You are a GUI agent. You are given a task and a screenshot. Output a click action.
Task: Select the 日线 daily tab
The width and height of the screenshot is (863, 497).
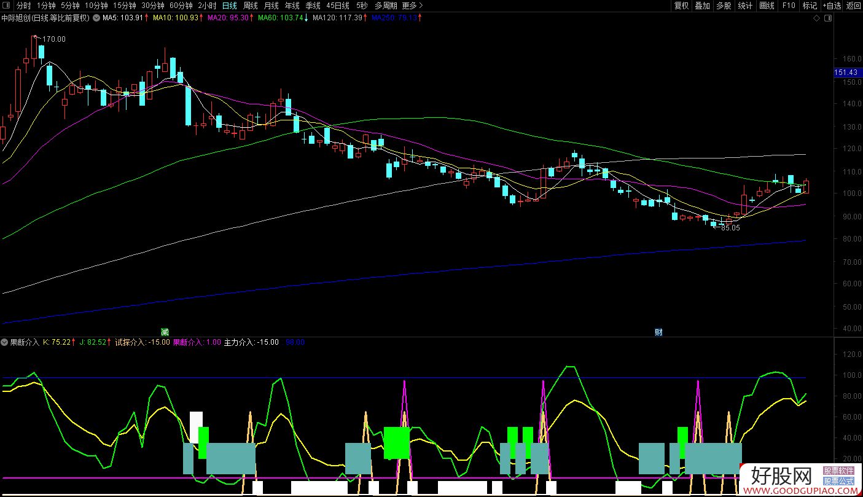click(x=229, y=6)
